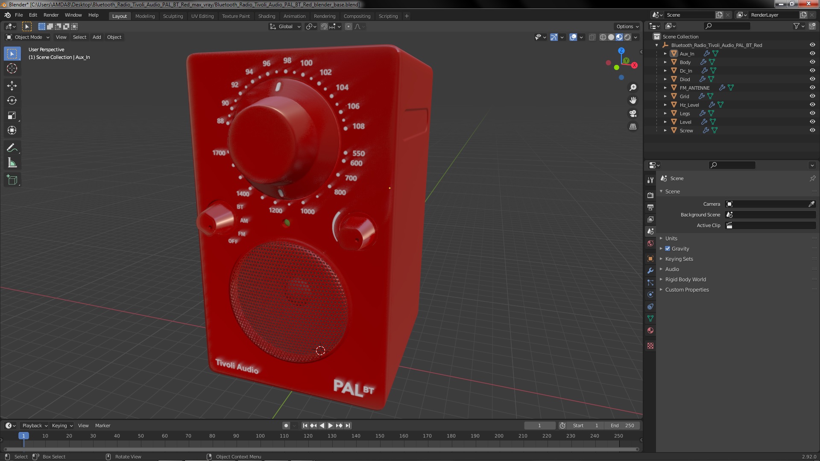Toggle camera view icon in viewport
Viewport: 820px width, 461px height.
[633, 114]
